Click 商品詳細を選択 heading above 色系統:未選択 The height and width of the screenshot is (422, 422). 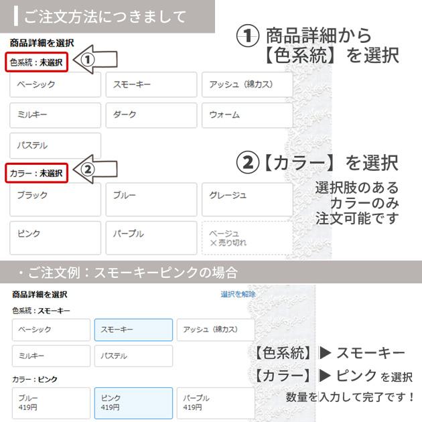[42, 43]
